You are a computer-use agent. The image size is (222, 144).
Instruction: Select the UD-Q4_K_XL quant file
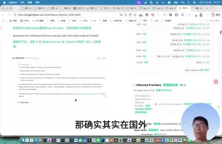pos(190,34)
